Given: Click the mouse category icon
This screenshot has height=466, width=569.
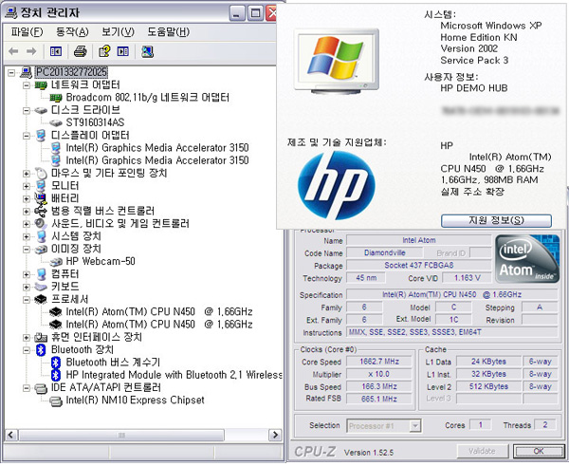Looking at the screenshot, I should 41,174.
